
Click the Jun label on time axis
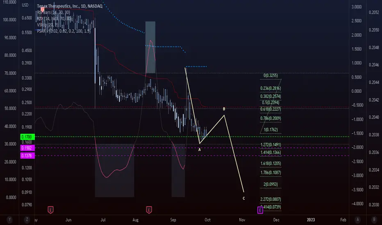tap(68, 220)
